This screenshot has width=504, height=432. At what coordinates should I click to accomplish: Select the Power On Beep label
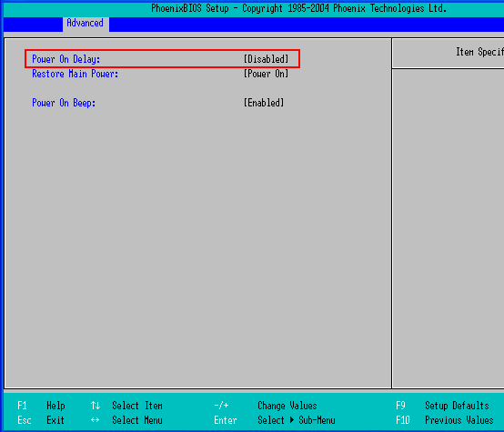click(64, 103)
